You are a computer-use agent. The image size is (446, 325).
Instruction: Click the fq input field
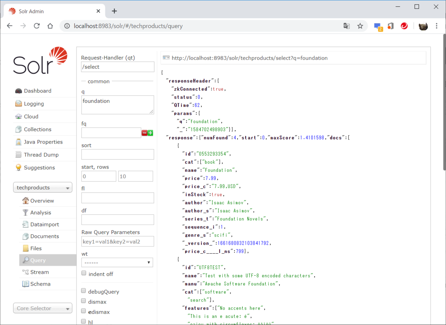pyautogui.click(x=111, y=133)
